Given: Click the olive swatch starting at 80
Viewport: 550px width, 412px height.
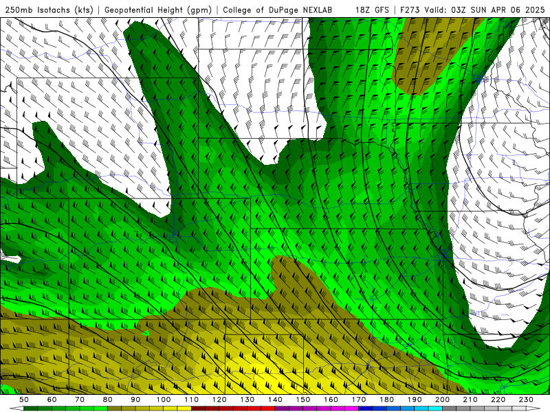Looking at the screenshot, I should (114, 409).
